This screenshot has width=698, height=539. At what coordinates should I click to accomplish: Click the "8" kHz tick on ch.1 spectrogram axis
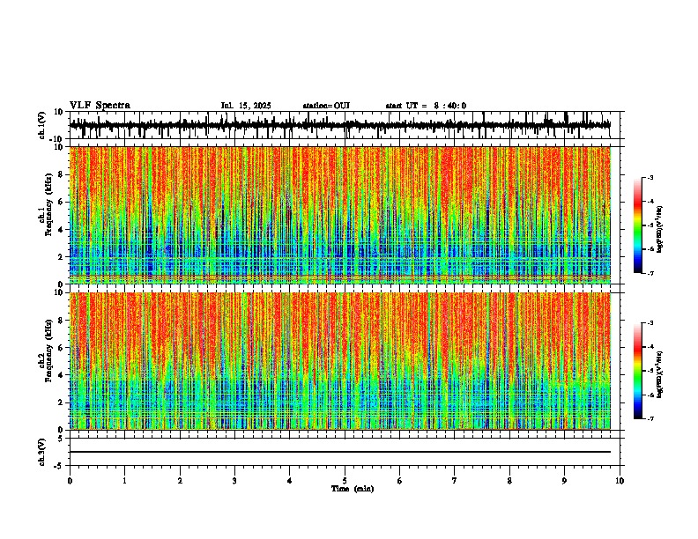[x=62, y=174]
